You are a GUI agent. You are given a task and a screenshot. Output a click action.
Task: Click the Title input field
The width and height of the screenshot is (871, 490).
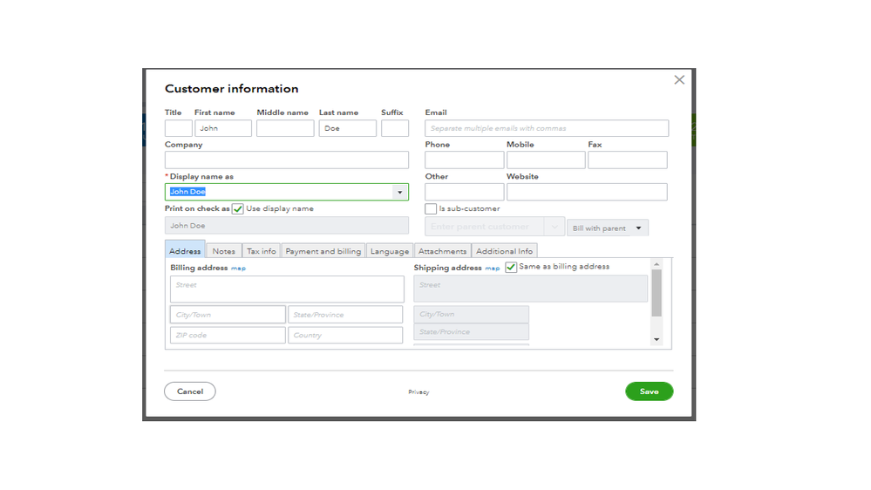179,128
